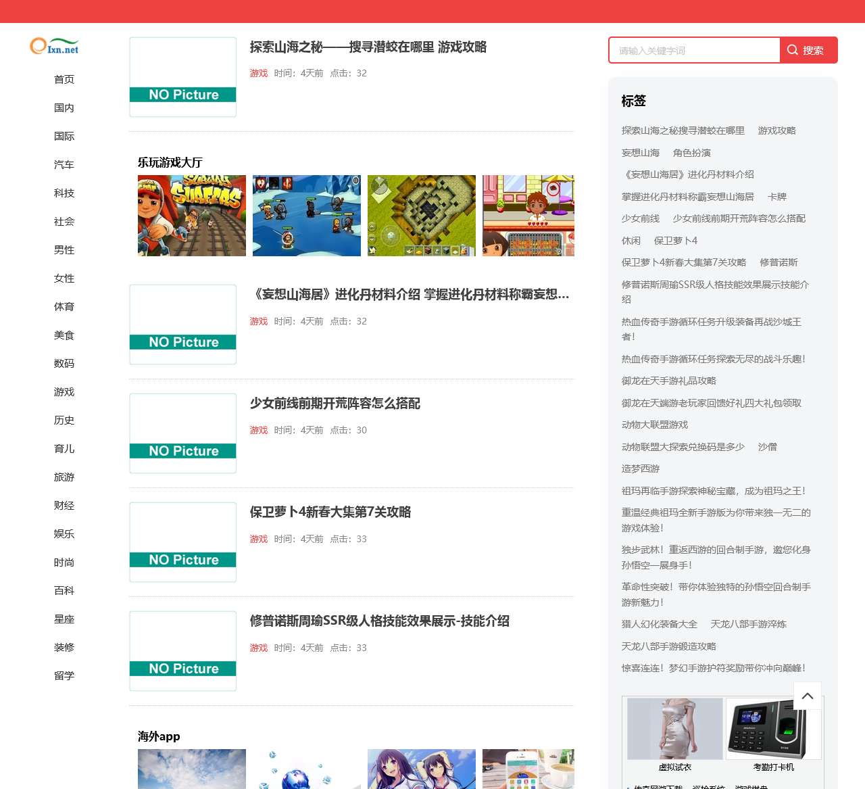Click the tag 探索山海之秘搜寻潜蛟在哪里

click(x=683, y=130)
